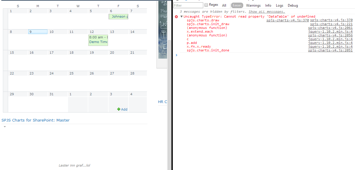The image size is (355, 170).
Task: Switch to the All messages tab
Action: (224, 5)
